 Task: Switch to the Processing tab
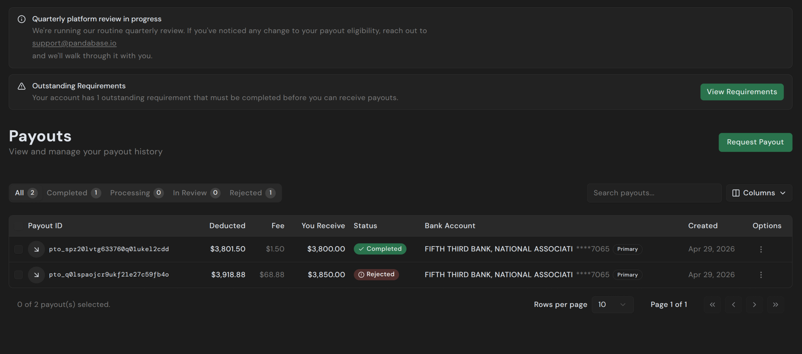pyautogui.click(x=136, y=193)
